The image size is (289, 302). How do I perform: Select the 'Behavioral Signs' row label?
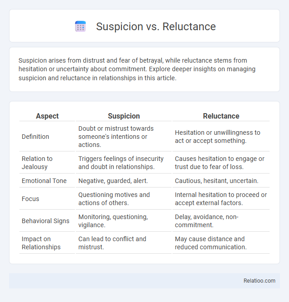(x=45, y=221)
